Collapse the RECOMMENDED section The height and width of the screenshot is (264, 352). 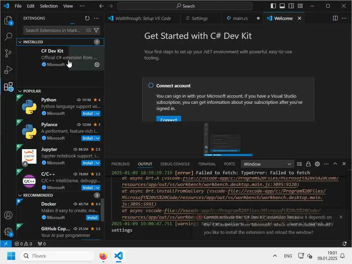20,195
